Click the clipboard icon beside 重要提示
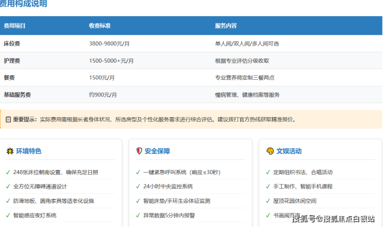Screen dimensions: 383x227 click(8, 119)
